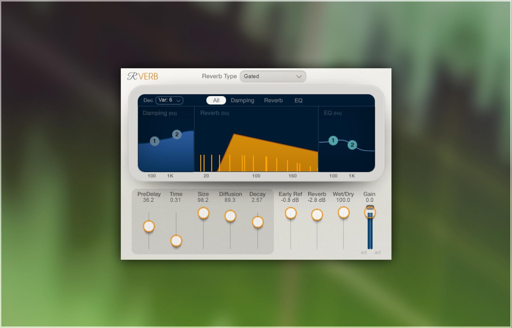
Task: Select Damping node 1 in the graph
Action: [x=154, y=141]
